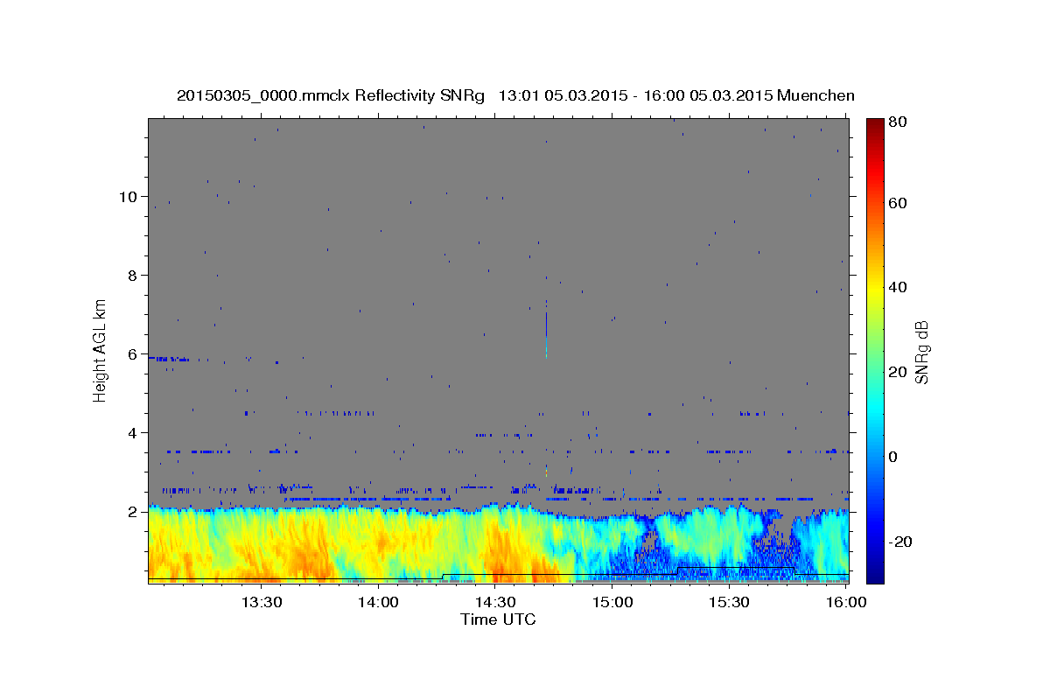The width and height of the screenshot is (1050, 700).
Task: Click the 16:00 time tick label
Action: 846,602
